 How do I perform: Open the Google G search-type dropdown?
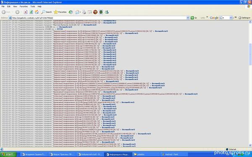pyautogui.click(x=222, y=18)
